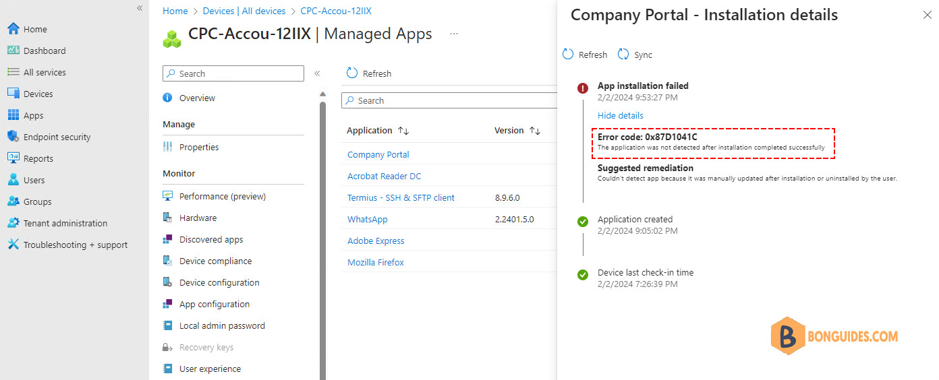Sort by Application column arrows
Viewport: 939px width, 380px height.
pyautogui.click(x=403, y=131)
